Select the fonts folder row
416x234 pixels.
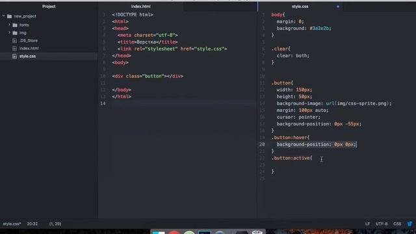click(49, 25)
